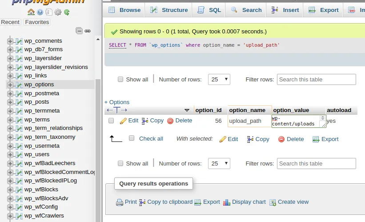Viewport: 365px width, 222px height.
Task: Click printer icon in query results operations
Action: click(x=120, y=202)
